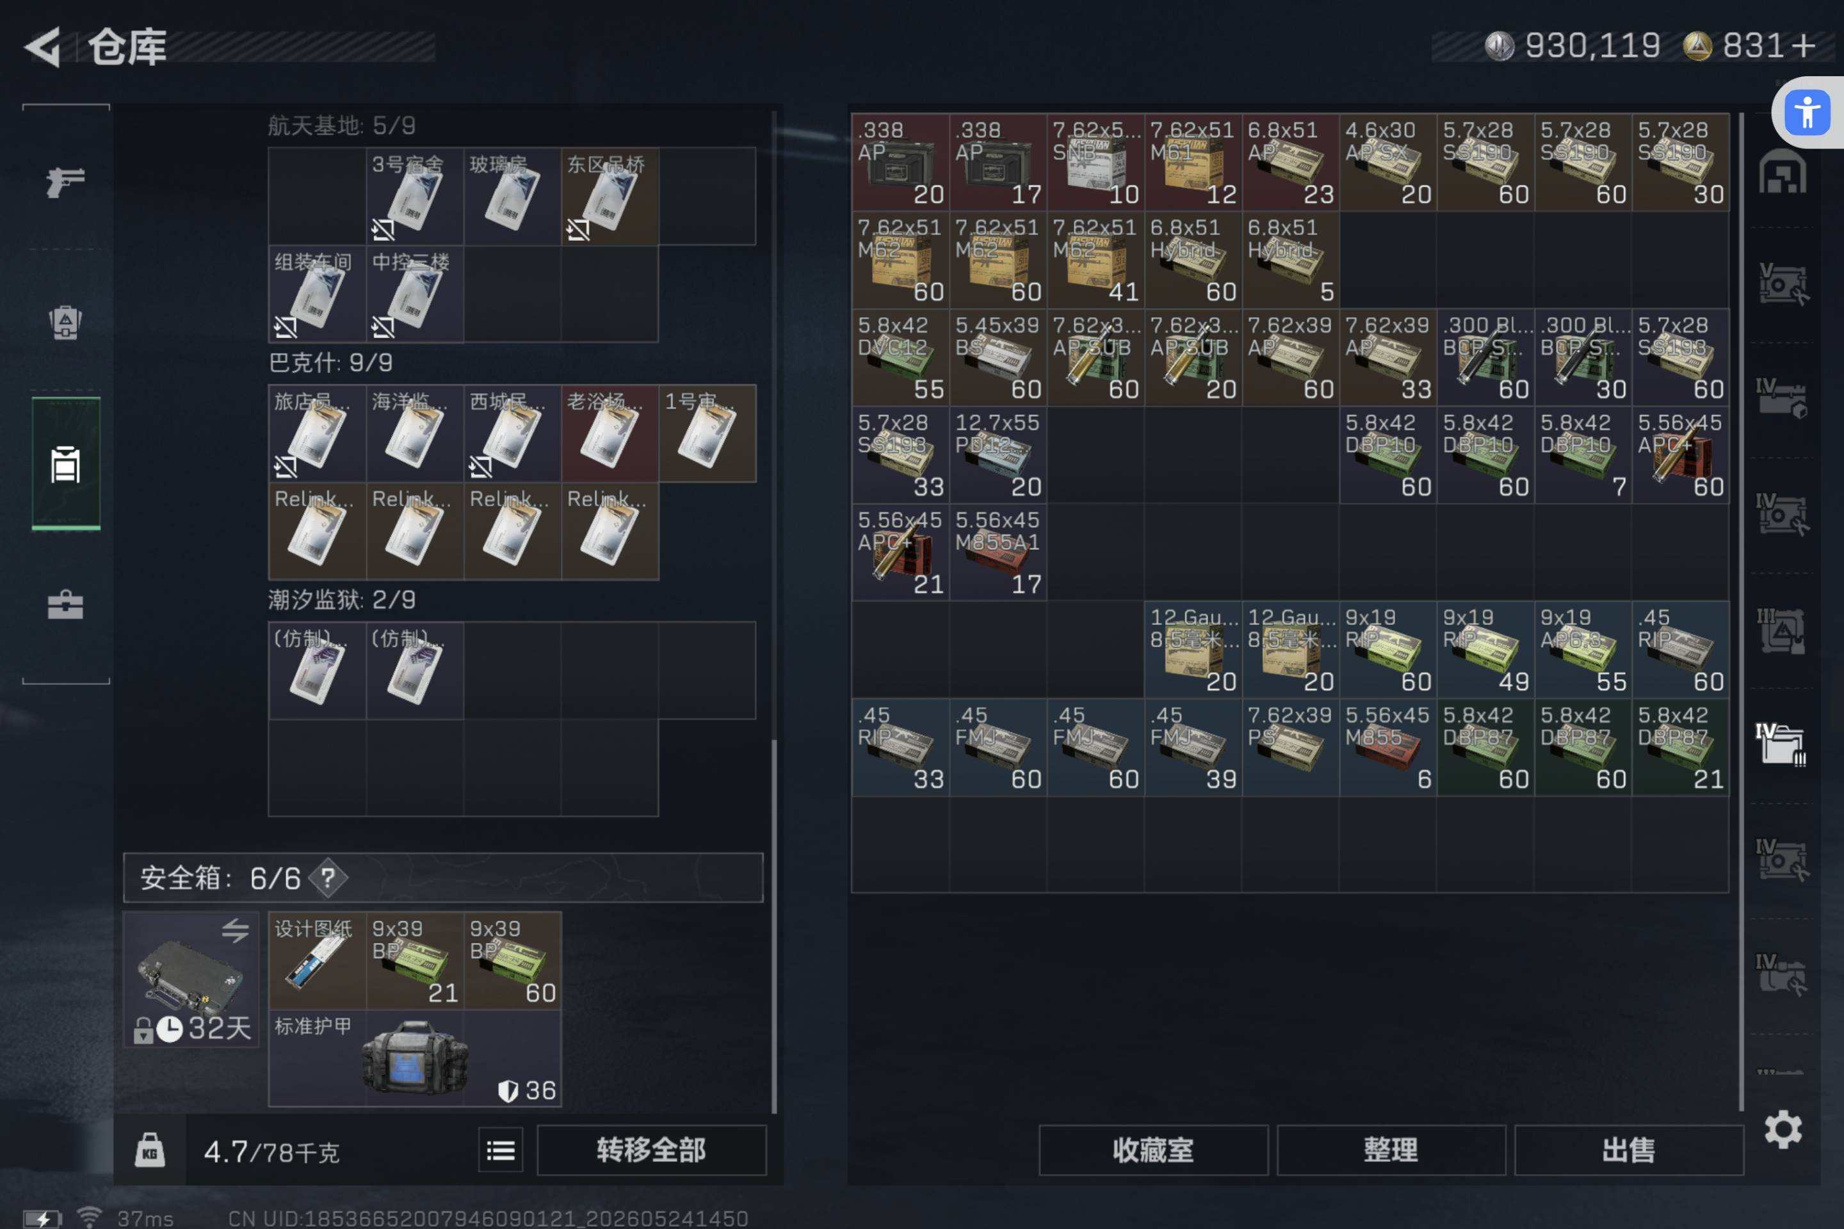Screen dimensions: 1844x1229
Task: Click the 转移全部 button
Action: pyautogui.click(x=651, y=1150)
